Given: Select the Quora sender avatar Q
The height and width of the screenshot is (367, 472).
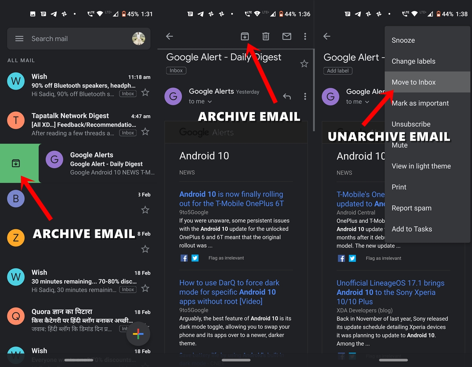Looking at the screenshot, I should coord(16,316).
